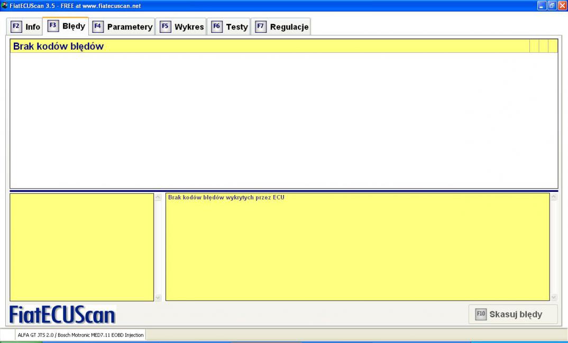The height and width of the screenshot is (343, 568).
Task: Click the ALFA GT JTS 2.0 status bar entry
Action: [80, 335]
